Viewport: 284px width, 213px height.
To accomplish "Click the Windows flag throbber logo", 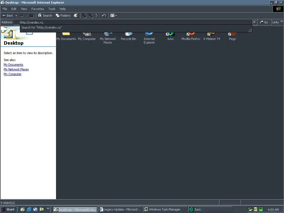I will [278, 9].
